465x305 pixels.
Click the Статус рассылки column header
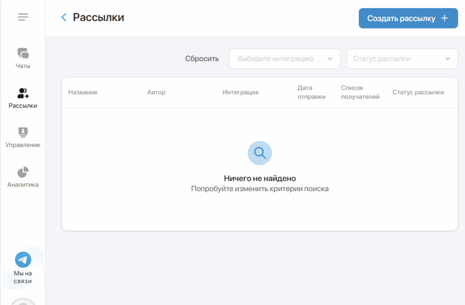418,92
